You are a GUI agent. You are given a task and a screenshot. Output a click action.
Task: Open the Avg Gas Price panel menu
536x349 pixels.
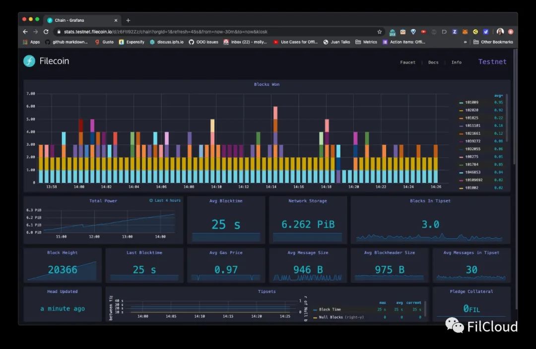point(226,253)
